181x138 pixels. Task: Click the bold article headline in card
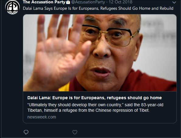(x=95, y=98)
